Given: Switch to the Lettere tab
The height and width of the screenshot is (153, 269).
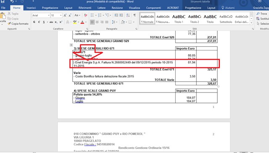Looking at the screenshot, I should click(x=101, y=8).
